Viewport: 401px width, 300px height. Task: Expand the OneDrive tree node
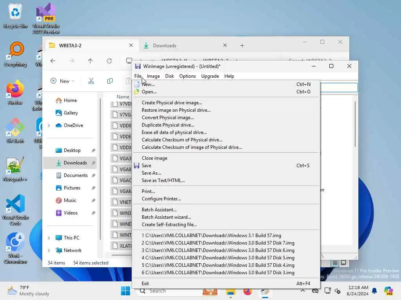(x=49, y=125)
